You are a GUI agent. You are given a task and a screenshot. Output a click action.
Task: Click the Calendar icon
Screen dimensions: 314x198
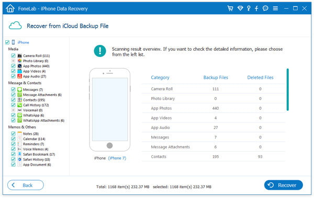tap(19, 139)
